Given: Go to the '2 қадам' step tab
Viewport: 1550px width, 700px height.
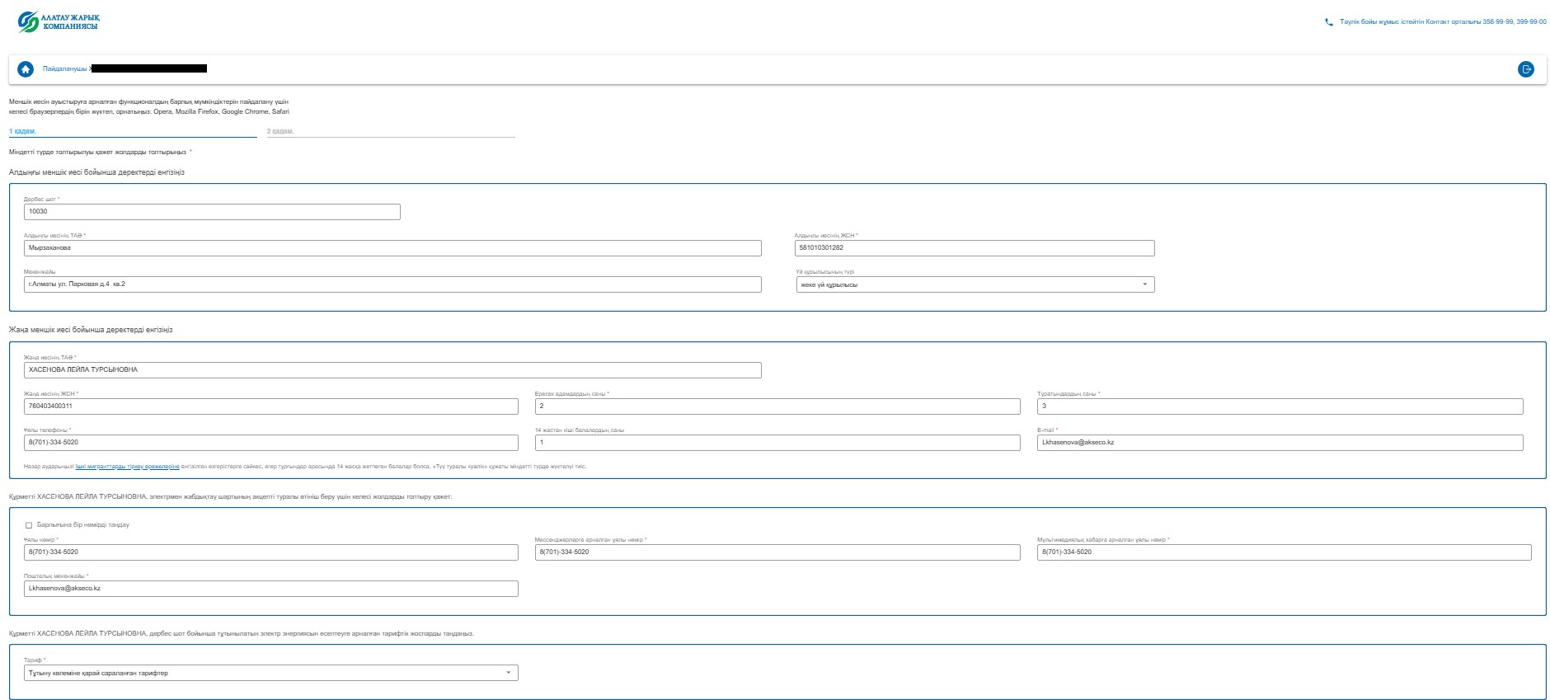Looking at the screenshot, I should pos(280,131).
